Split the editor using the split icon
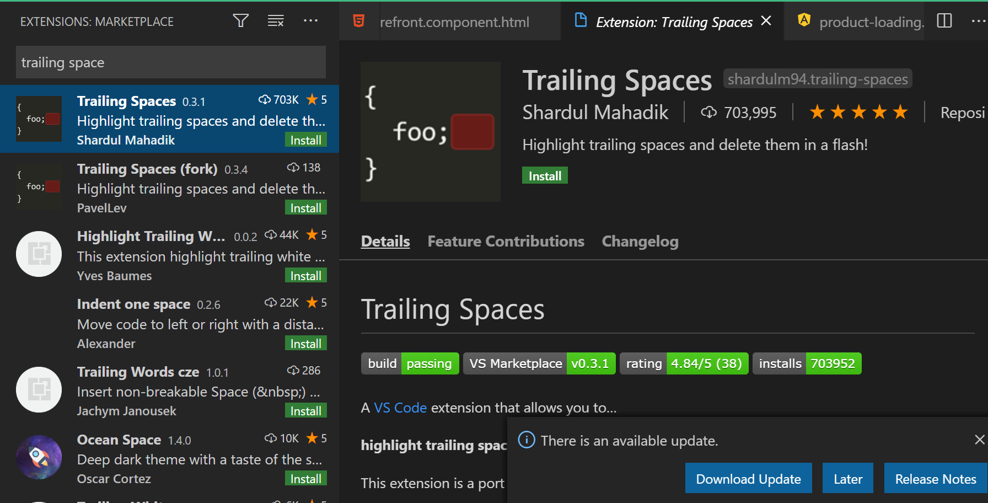Image resolution: width=988 pixels, height=503 pixels. (944, 20)
